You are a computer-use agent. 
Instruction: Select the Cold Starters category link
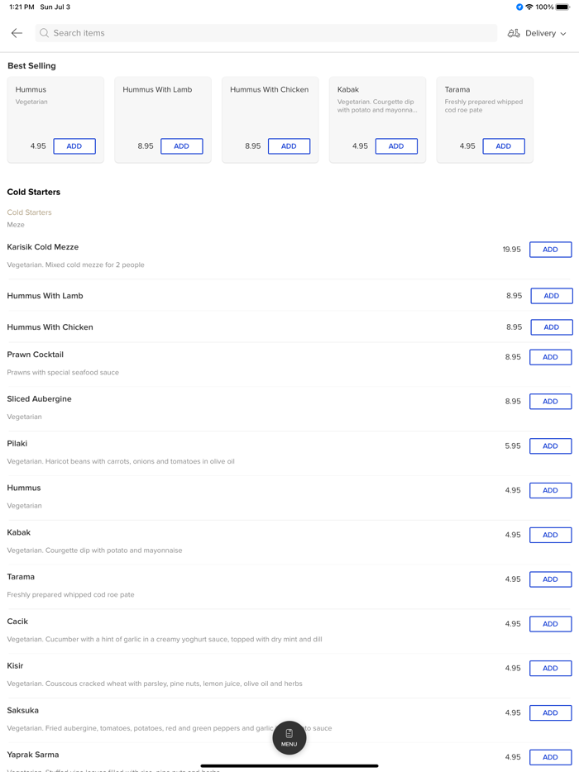[x=29, y=212]
